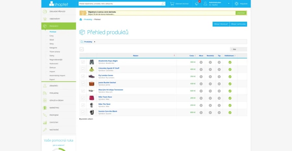Click the Pokladna sidebar icon
This screenshot has height=151, width=292.
[x=45, y=93]
